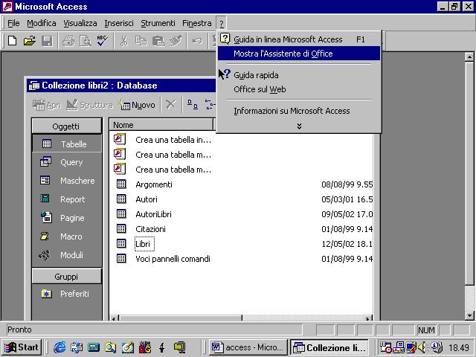Open Print Preview from the toolbar
Screen dimensions: 476x357
point(86,41)
